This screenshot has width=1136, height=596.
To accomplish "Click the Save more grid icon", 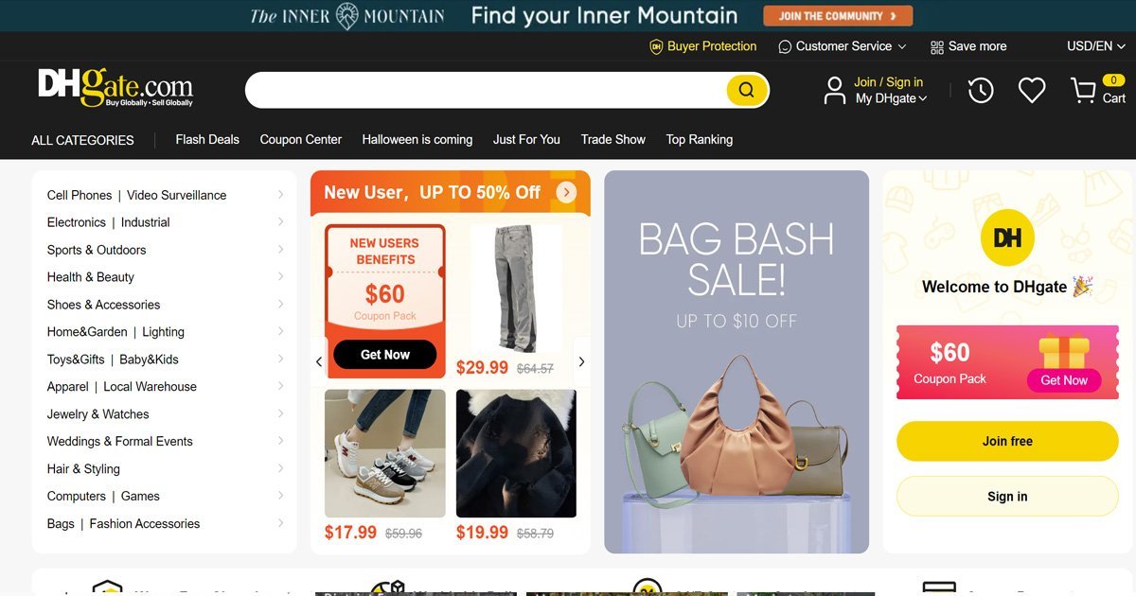I will [x=937, y=46].
